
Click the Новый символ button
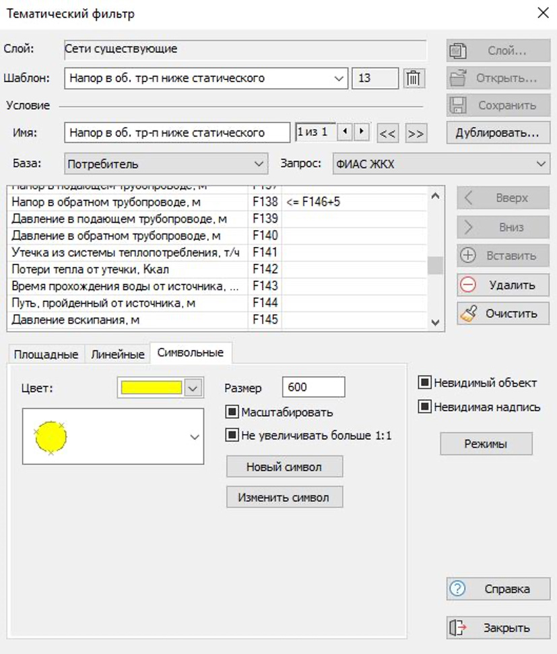(x=284, y=466)
